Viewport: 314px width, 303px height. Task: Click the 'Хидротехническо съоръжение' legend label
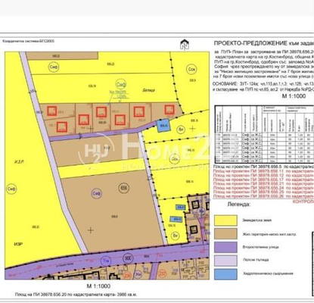coord(268,273)
